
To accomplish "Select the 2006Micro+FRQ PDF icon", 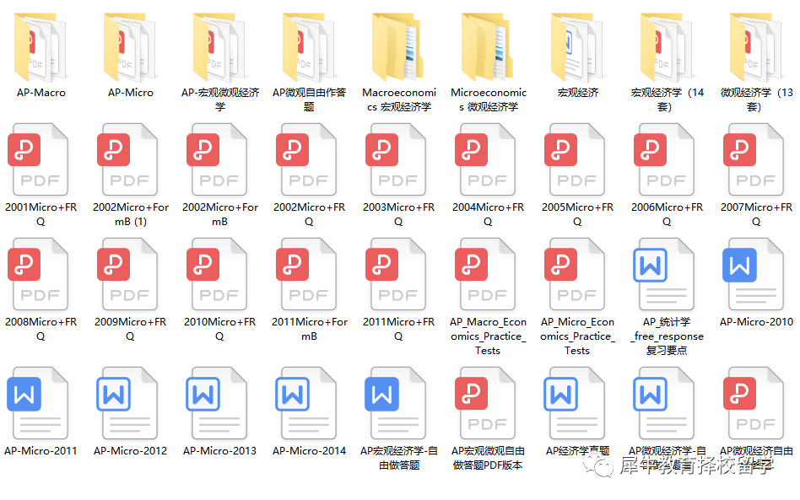I will coord(664,159).
